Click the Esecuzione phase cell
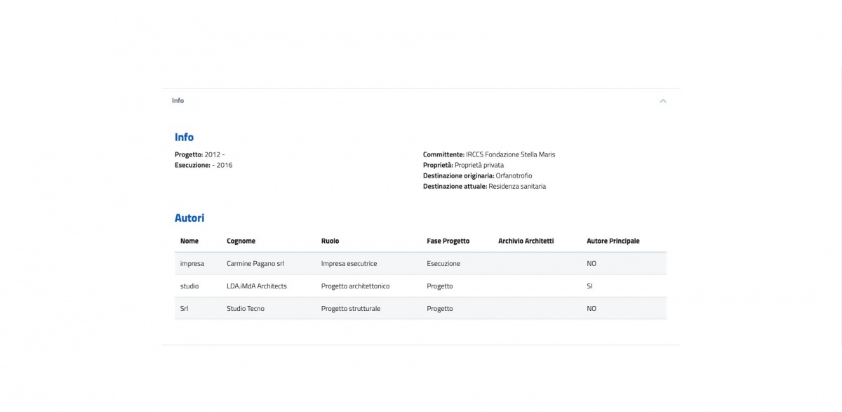 443,263
